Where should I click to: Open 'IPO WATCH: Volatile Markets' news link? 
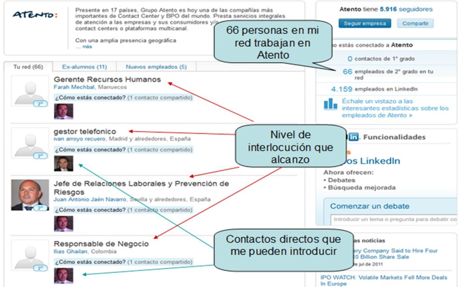click(384, 280)
